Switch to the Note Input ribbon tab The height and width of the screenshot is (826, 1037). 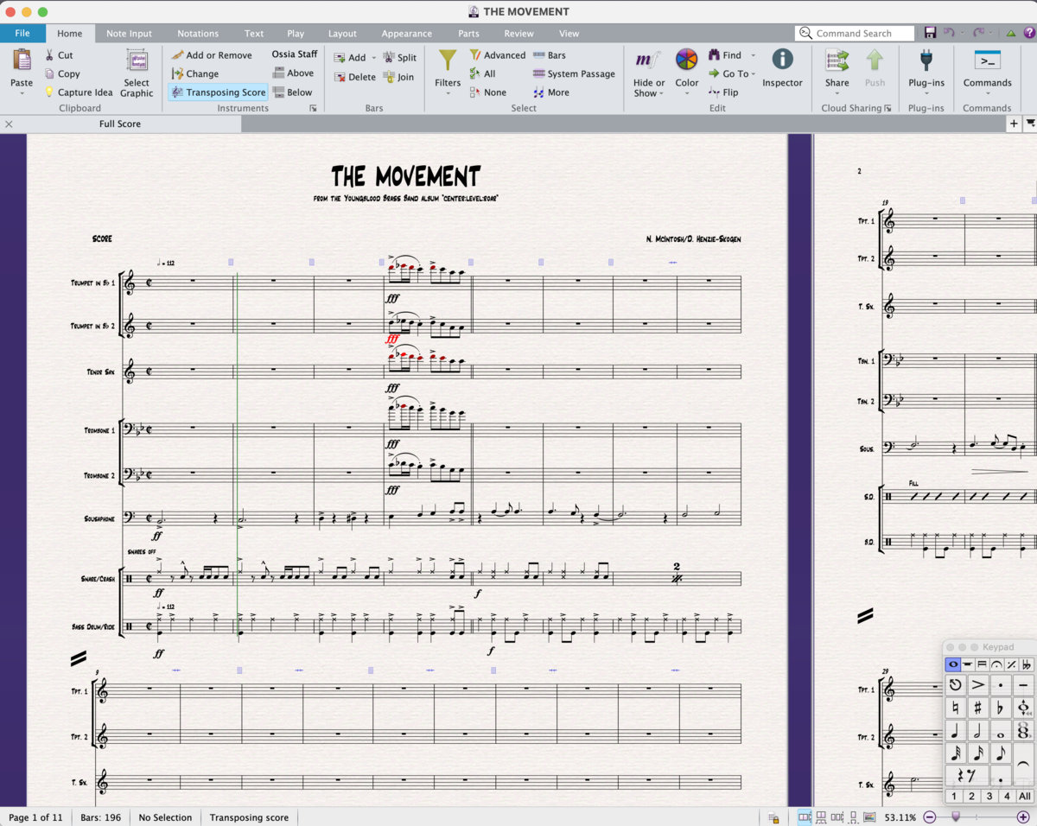point(129,33)
